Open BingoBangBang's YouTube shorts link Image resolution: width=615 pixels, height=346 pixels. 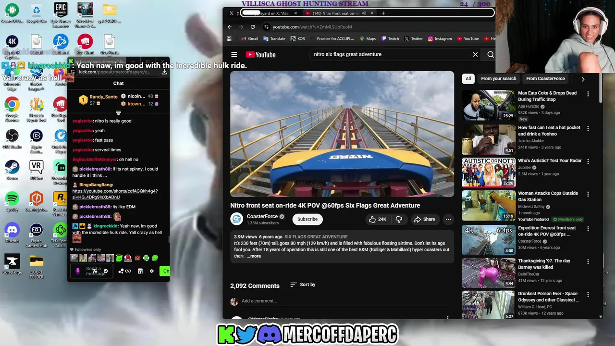point(115,194)
